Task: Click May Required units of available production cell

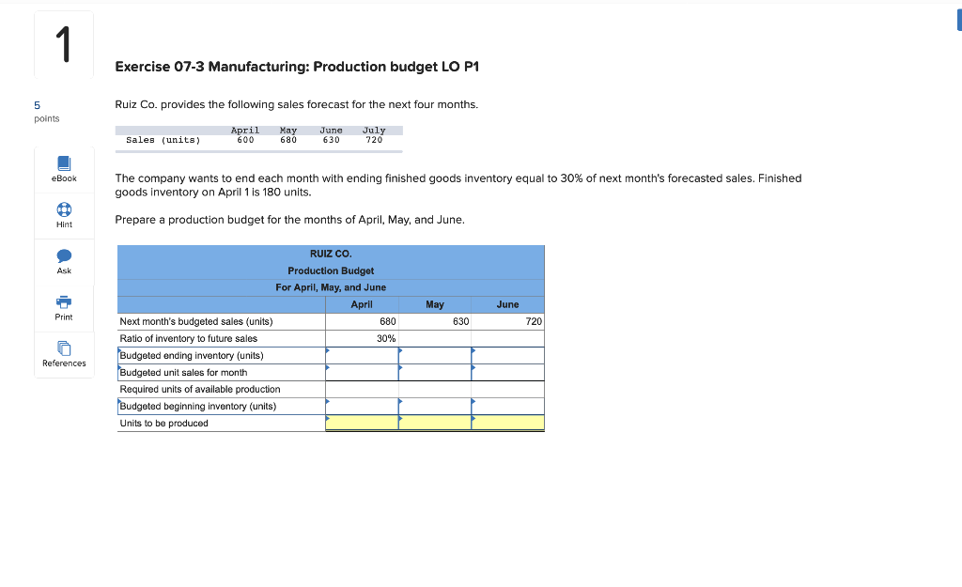Action: (435, 389)
